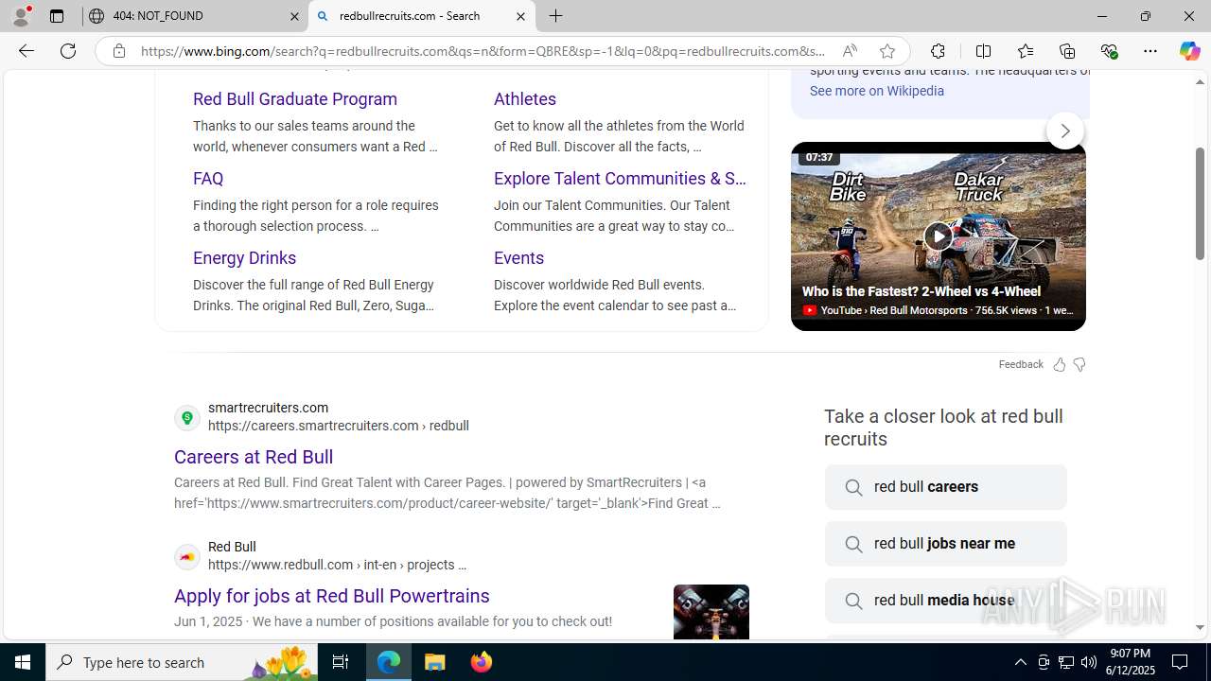Screen dimensions: 1211x681
Task: Open the Copilot sidebar icon
Action: click(x=1189, y=51)
